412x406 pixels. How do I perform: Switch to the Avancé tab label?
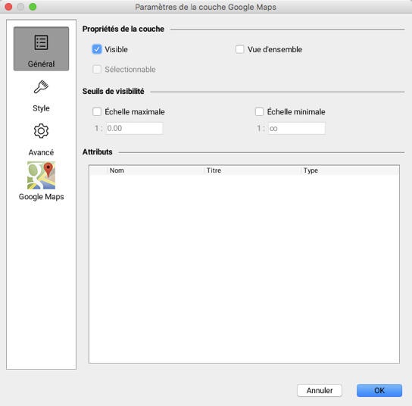[41, 152]
